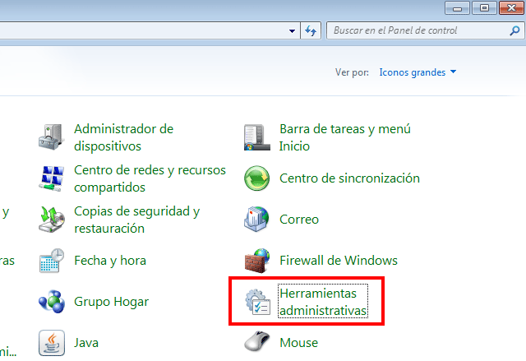This screenshot has height=361, width=526.
Task: Click the Fecha y hora link
Action: (110, 261)
